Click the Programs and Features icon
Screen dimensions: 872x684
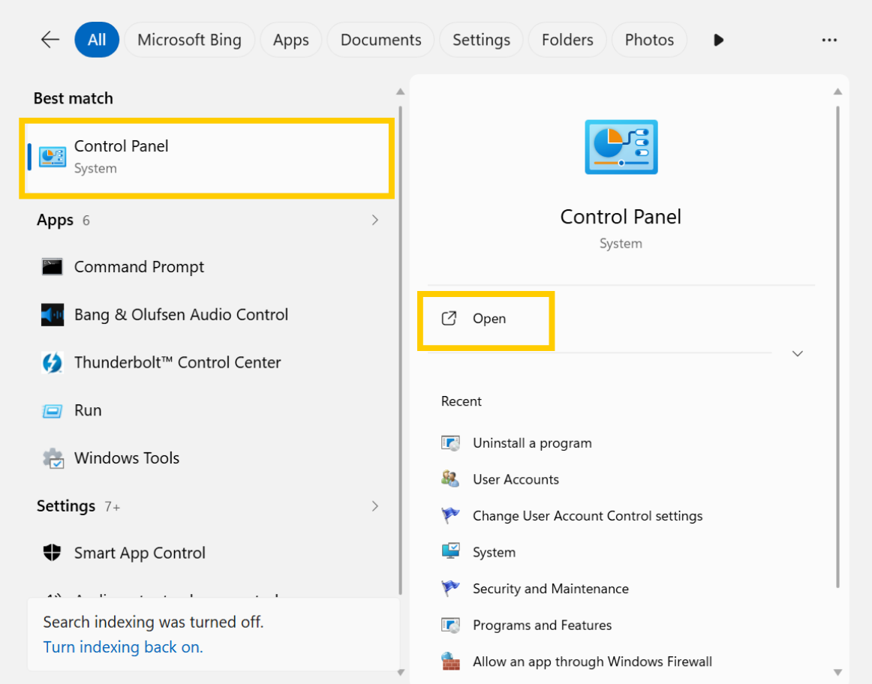pos(450,625)
